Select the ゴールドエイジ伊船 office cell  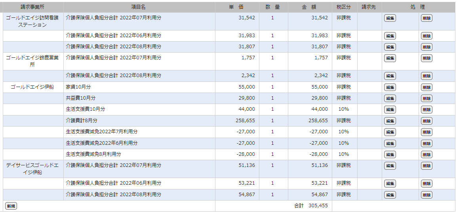[32, 87]
